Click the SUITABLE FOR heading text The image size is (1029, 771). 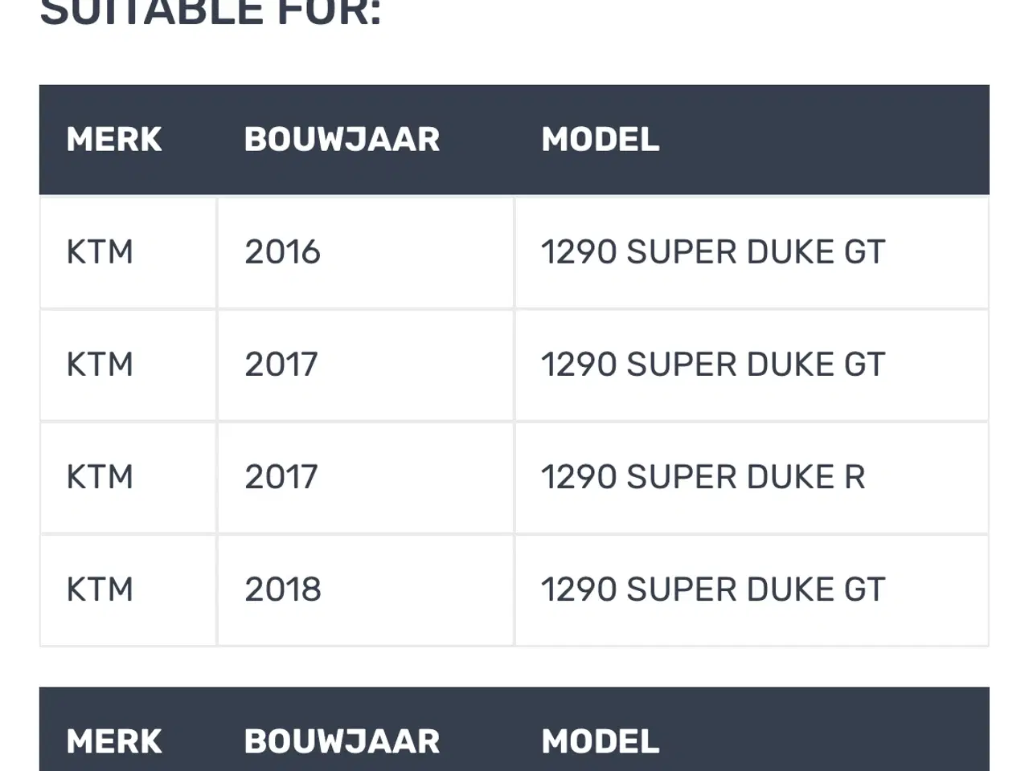point(211,13)
